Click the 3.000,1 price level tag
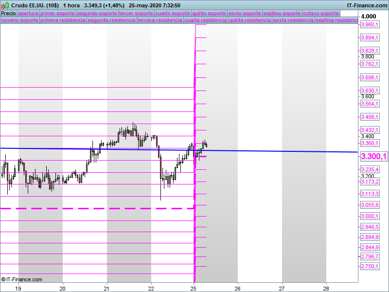The image size is (389, 292). [x=370, y=216]
